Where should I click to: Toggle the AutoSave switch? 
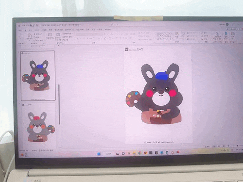point(32,25)
